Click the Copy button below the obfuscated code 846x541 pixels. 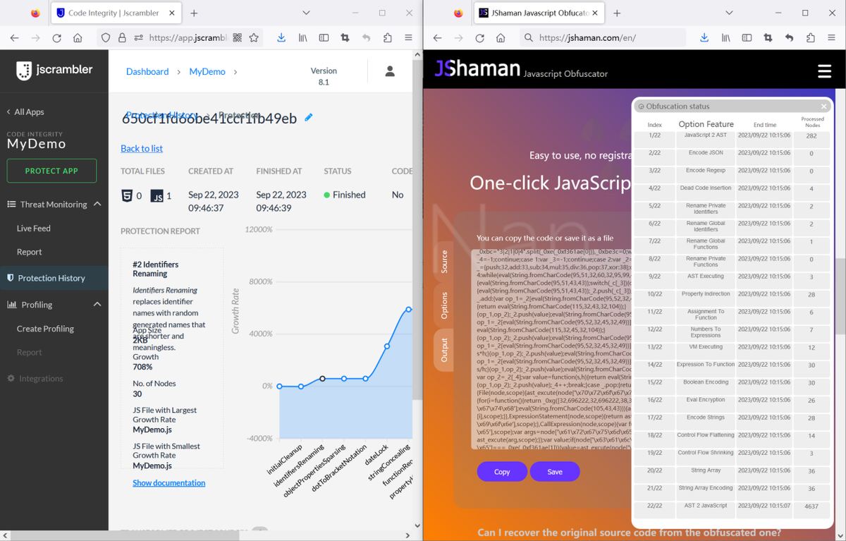pos(502,471)
